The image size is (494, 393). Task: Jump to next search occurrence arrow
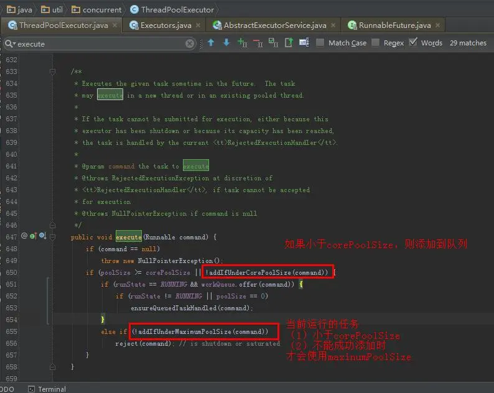226,42
